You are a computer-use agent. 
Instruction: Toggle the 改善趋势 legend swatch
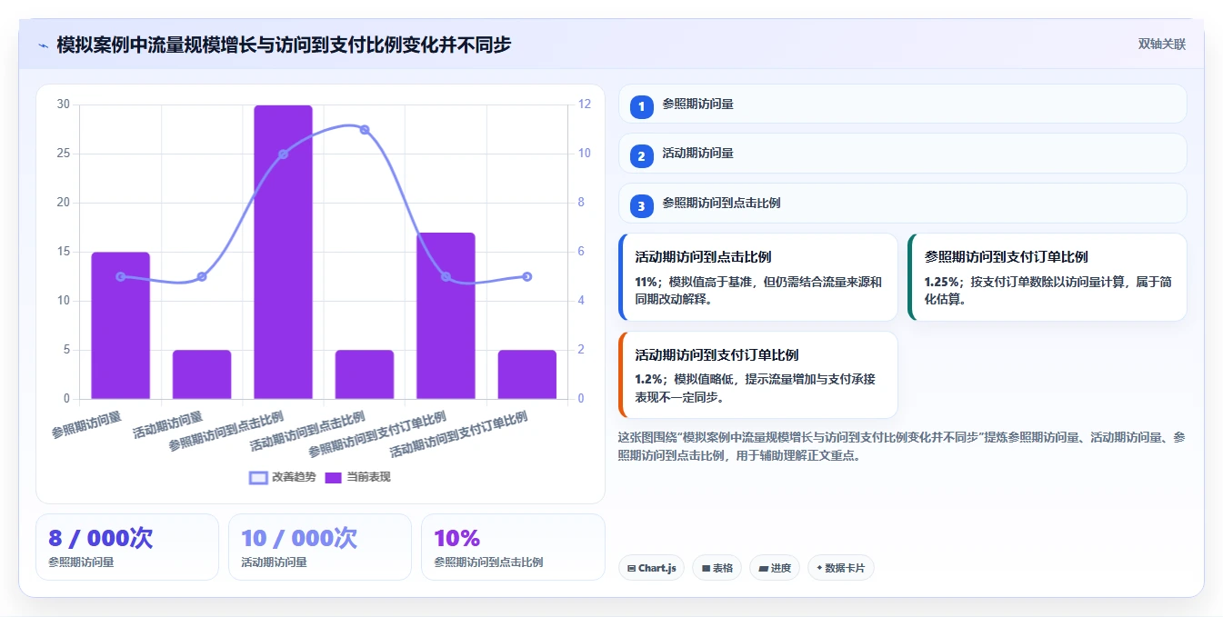pyautogui.click(x=258, y=478)
